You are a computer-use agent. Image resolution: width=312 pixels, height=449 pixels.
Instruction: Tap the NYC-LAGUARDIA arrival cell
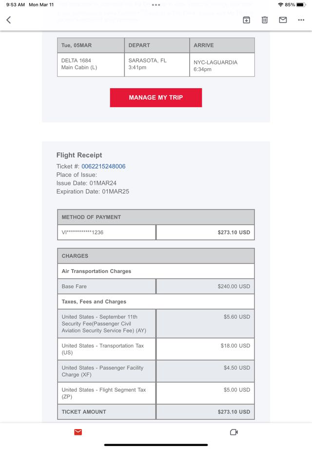click(222, 65)
